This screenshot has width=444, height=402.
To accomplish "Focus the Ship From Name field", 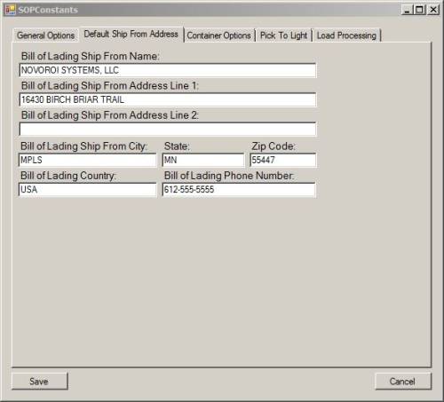I will tap(168, 70).
